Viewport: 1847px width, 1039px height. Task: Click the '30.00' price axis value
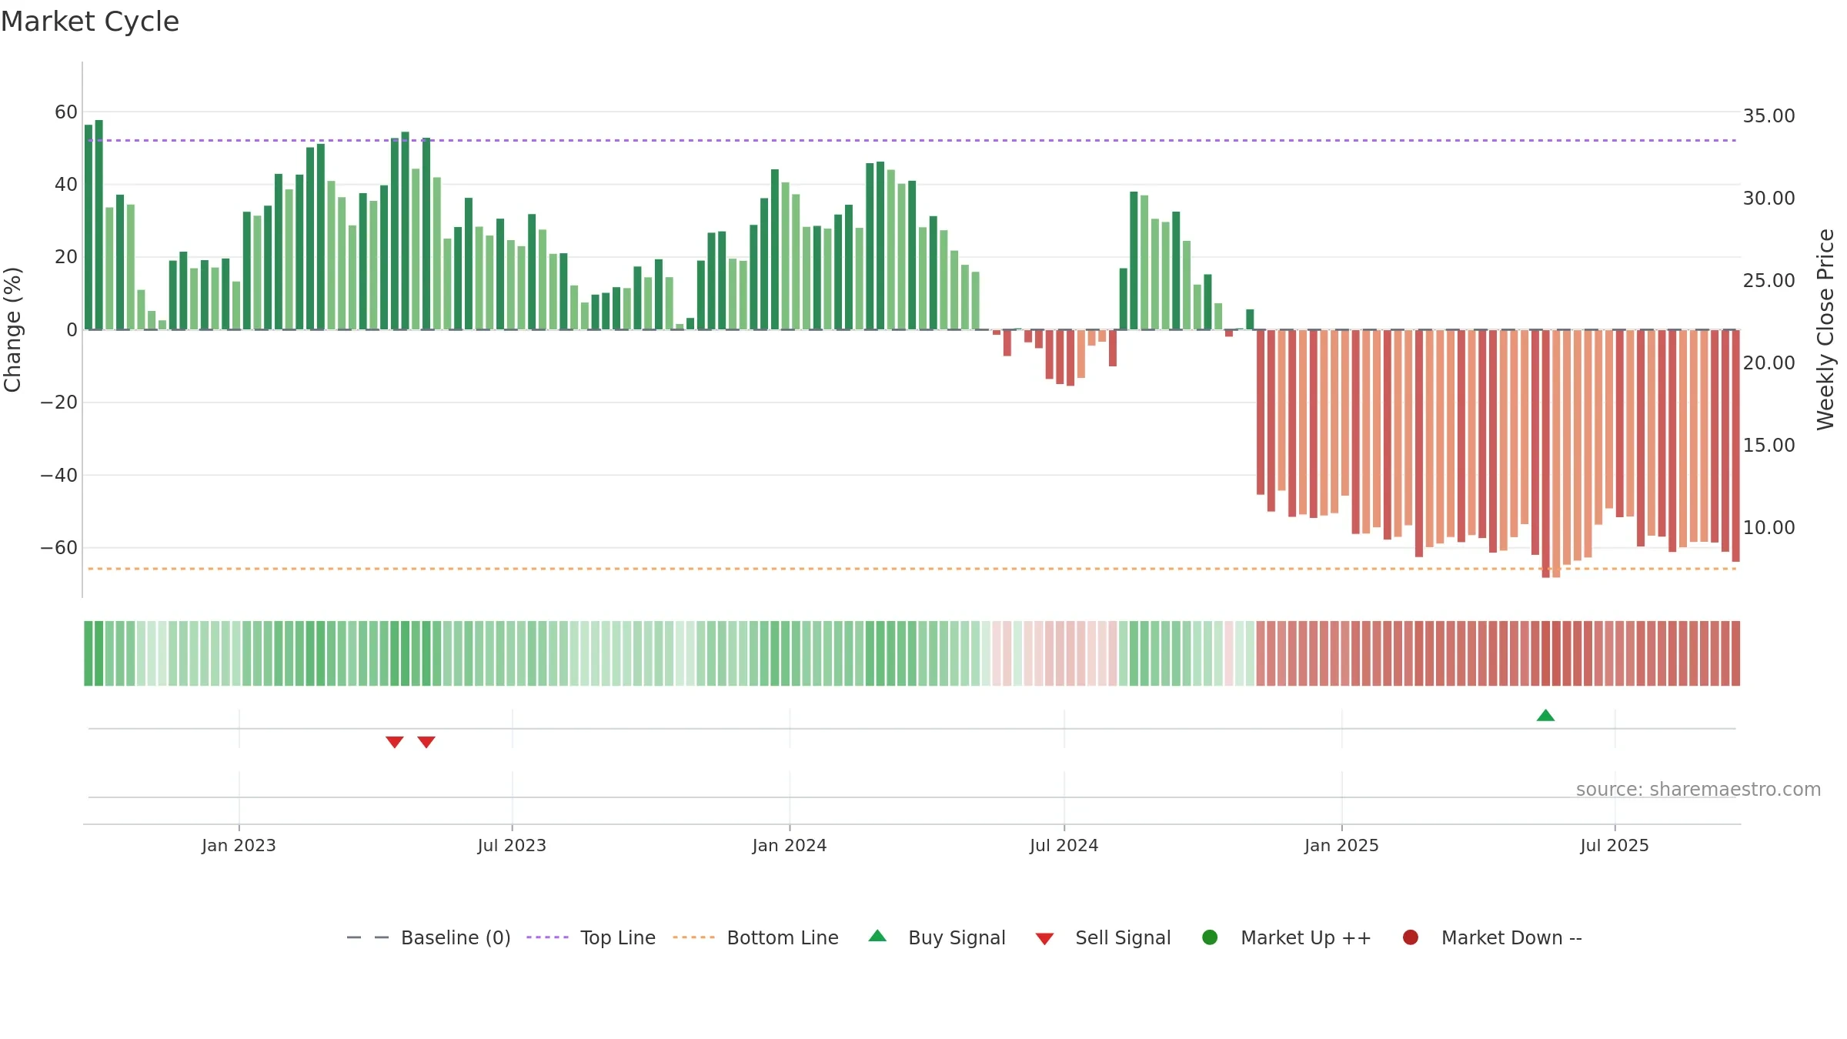pos(1769,199)
